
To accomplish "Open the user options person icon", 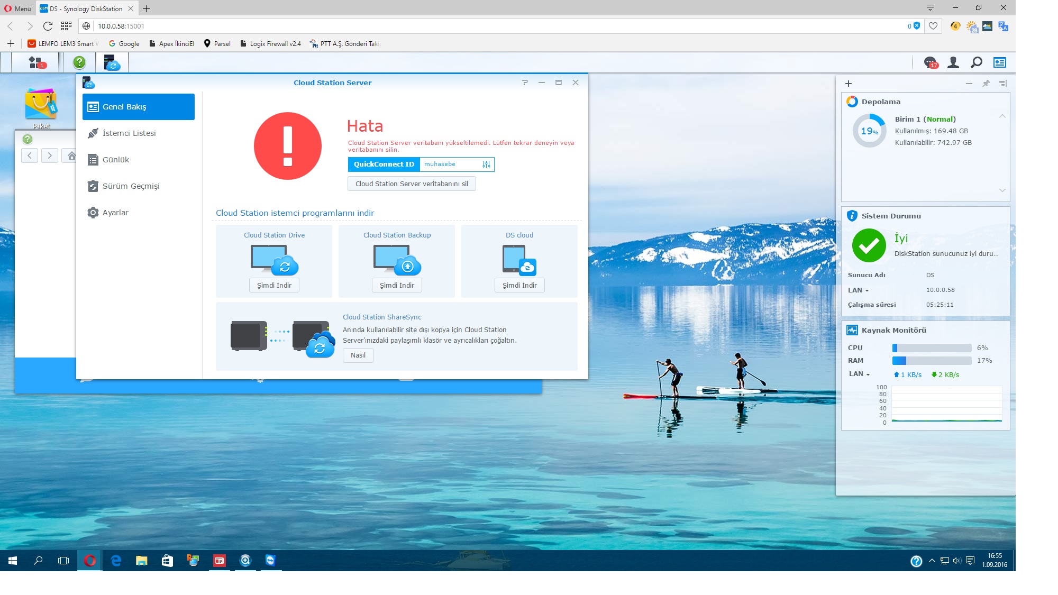I will tap(953, 62).
